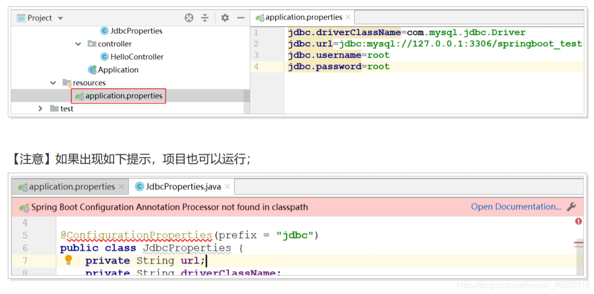
Task: Select the test folder
Action: click(67, 109)
